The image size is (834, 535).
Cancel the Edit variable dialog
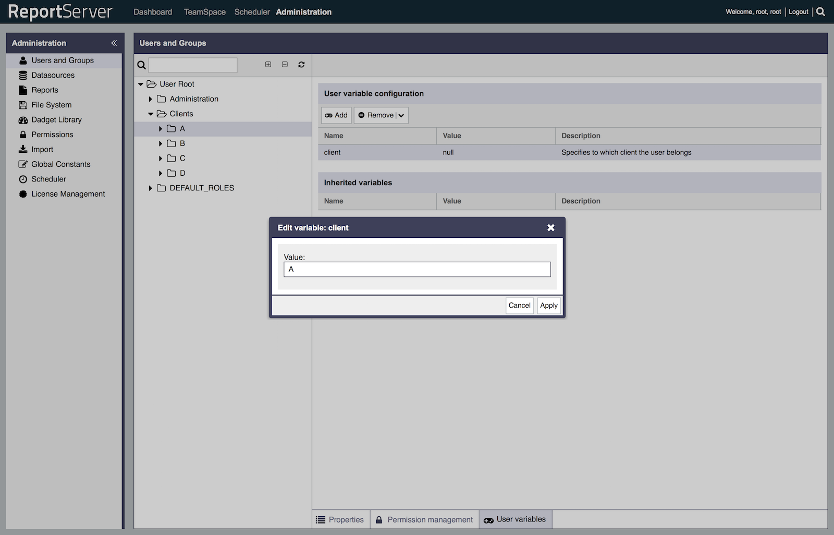[x=520, y=306]
